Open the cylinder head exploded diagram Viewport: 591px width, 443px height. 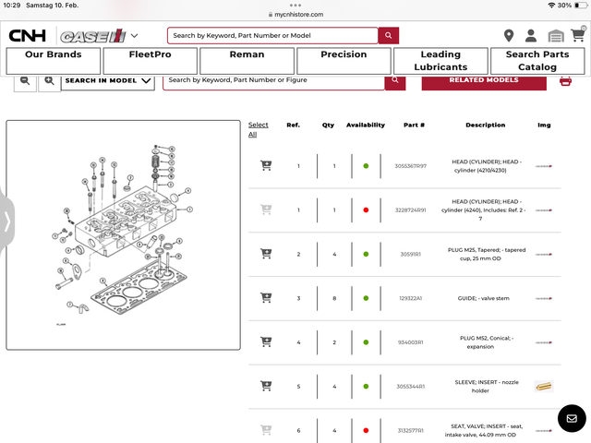[123, 235]
